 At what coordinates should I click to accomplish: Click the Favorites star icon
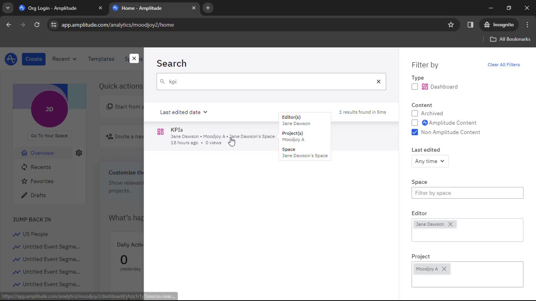pyautogui.click(x=24, y=181)
